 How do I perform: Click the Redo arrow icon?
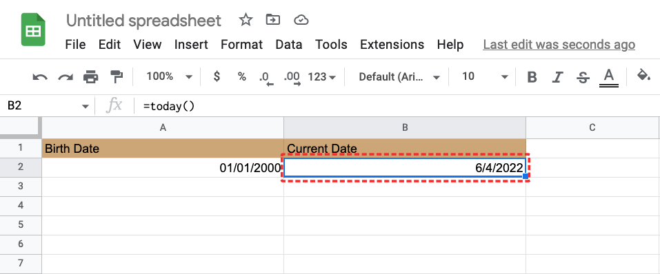66,77
